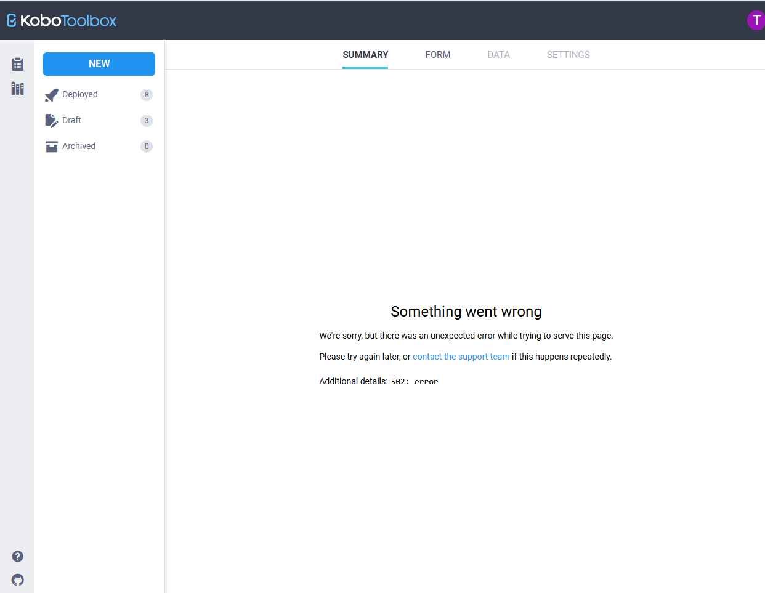Follow the contact the support team link
Screen dimensions: 765x593
pyautogui.click(x=461, y=357)
